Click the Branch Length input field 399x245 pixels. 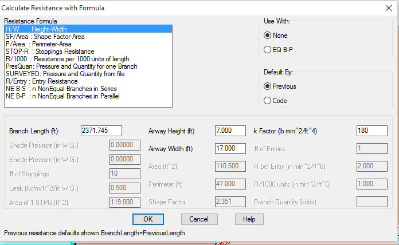pyautogui.click(x=105, y=131)
